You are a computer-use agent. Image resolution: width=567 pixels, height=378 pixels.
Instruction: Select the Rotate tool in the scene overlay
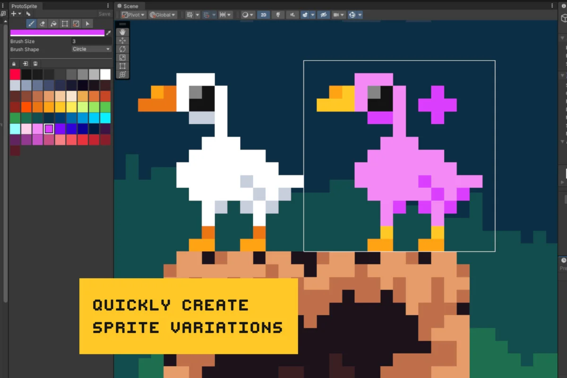[122, 49]
